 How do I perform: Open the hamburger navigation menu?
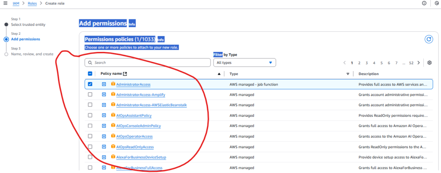coord(5,3)
